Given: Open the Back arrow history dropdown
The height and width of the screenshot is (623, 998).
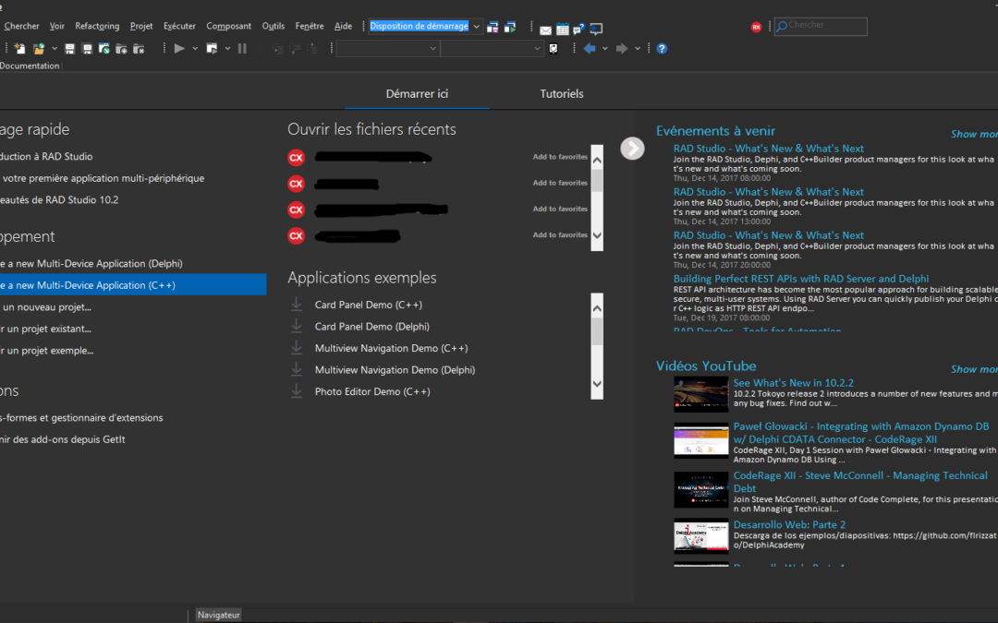Looking at the screenshot, I should pyautogui.click(x=604, y=48).
